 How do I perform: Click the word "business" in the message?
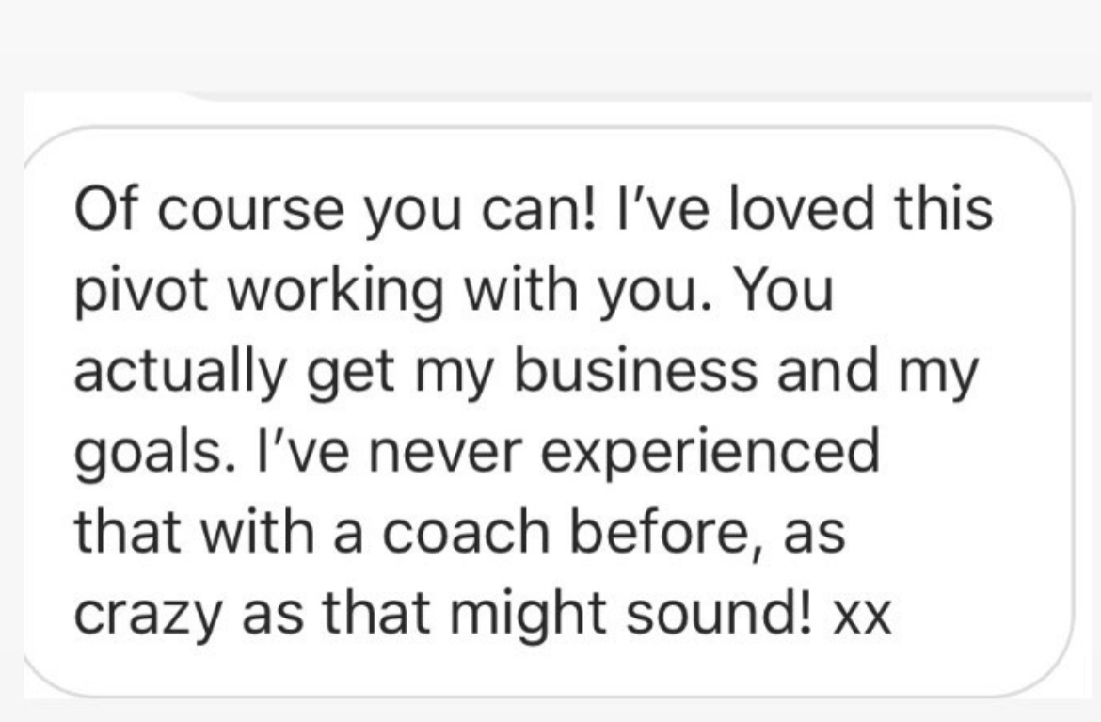point(636,370)
